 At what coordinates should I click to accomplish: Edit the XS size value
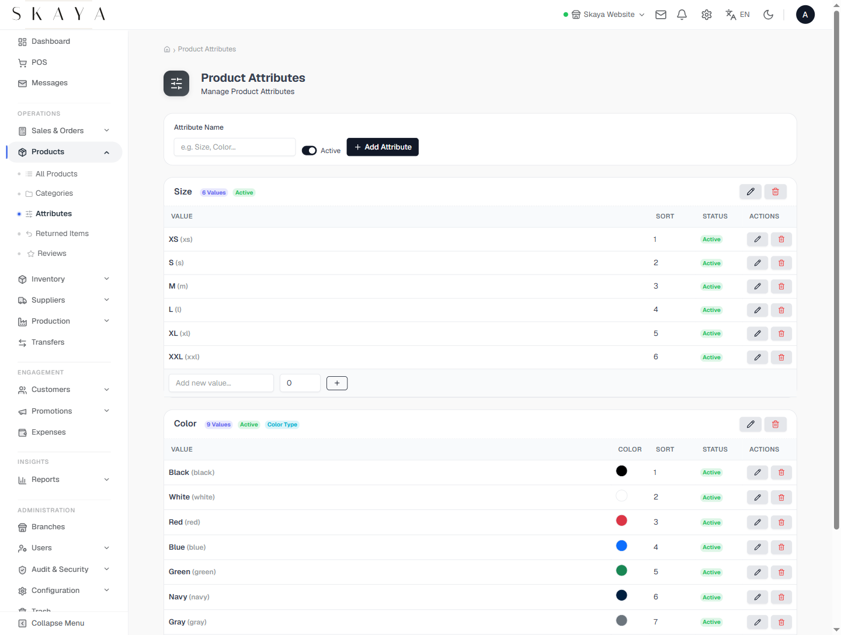click(757, 239)
